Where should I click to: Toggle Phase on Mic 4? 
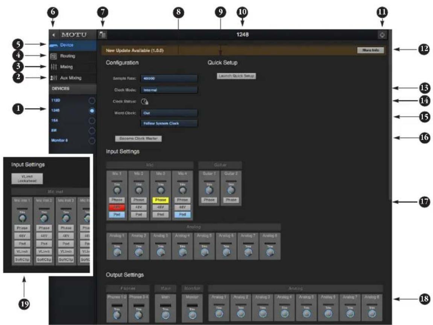point(182,200)
